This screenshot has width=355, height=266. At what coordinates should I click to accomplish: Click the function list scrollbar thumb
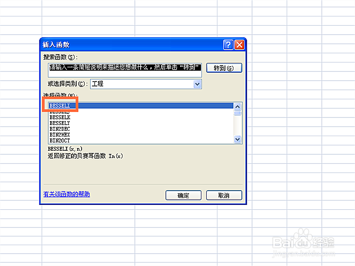237,113
